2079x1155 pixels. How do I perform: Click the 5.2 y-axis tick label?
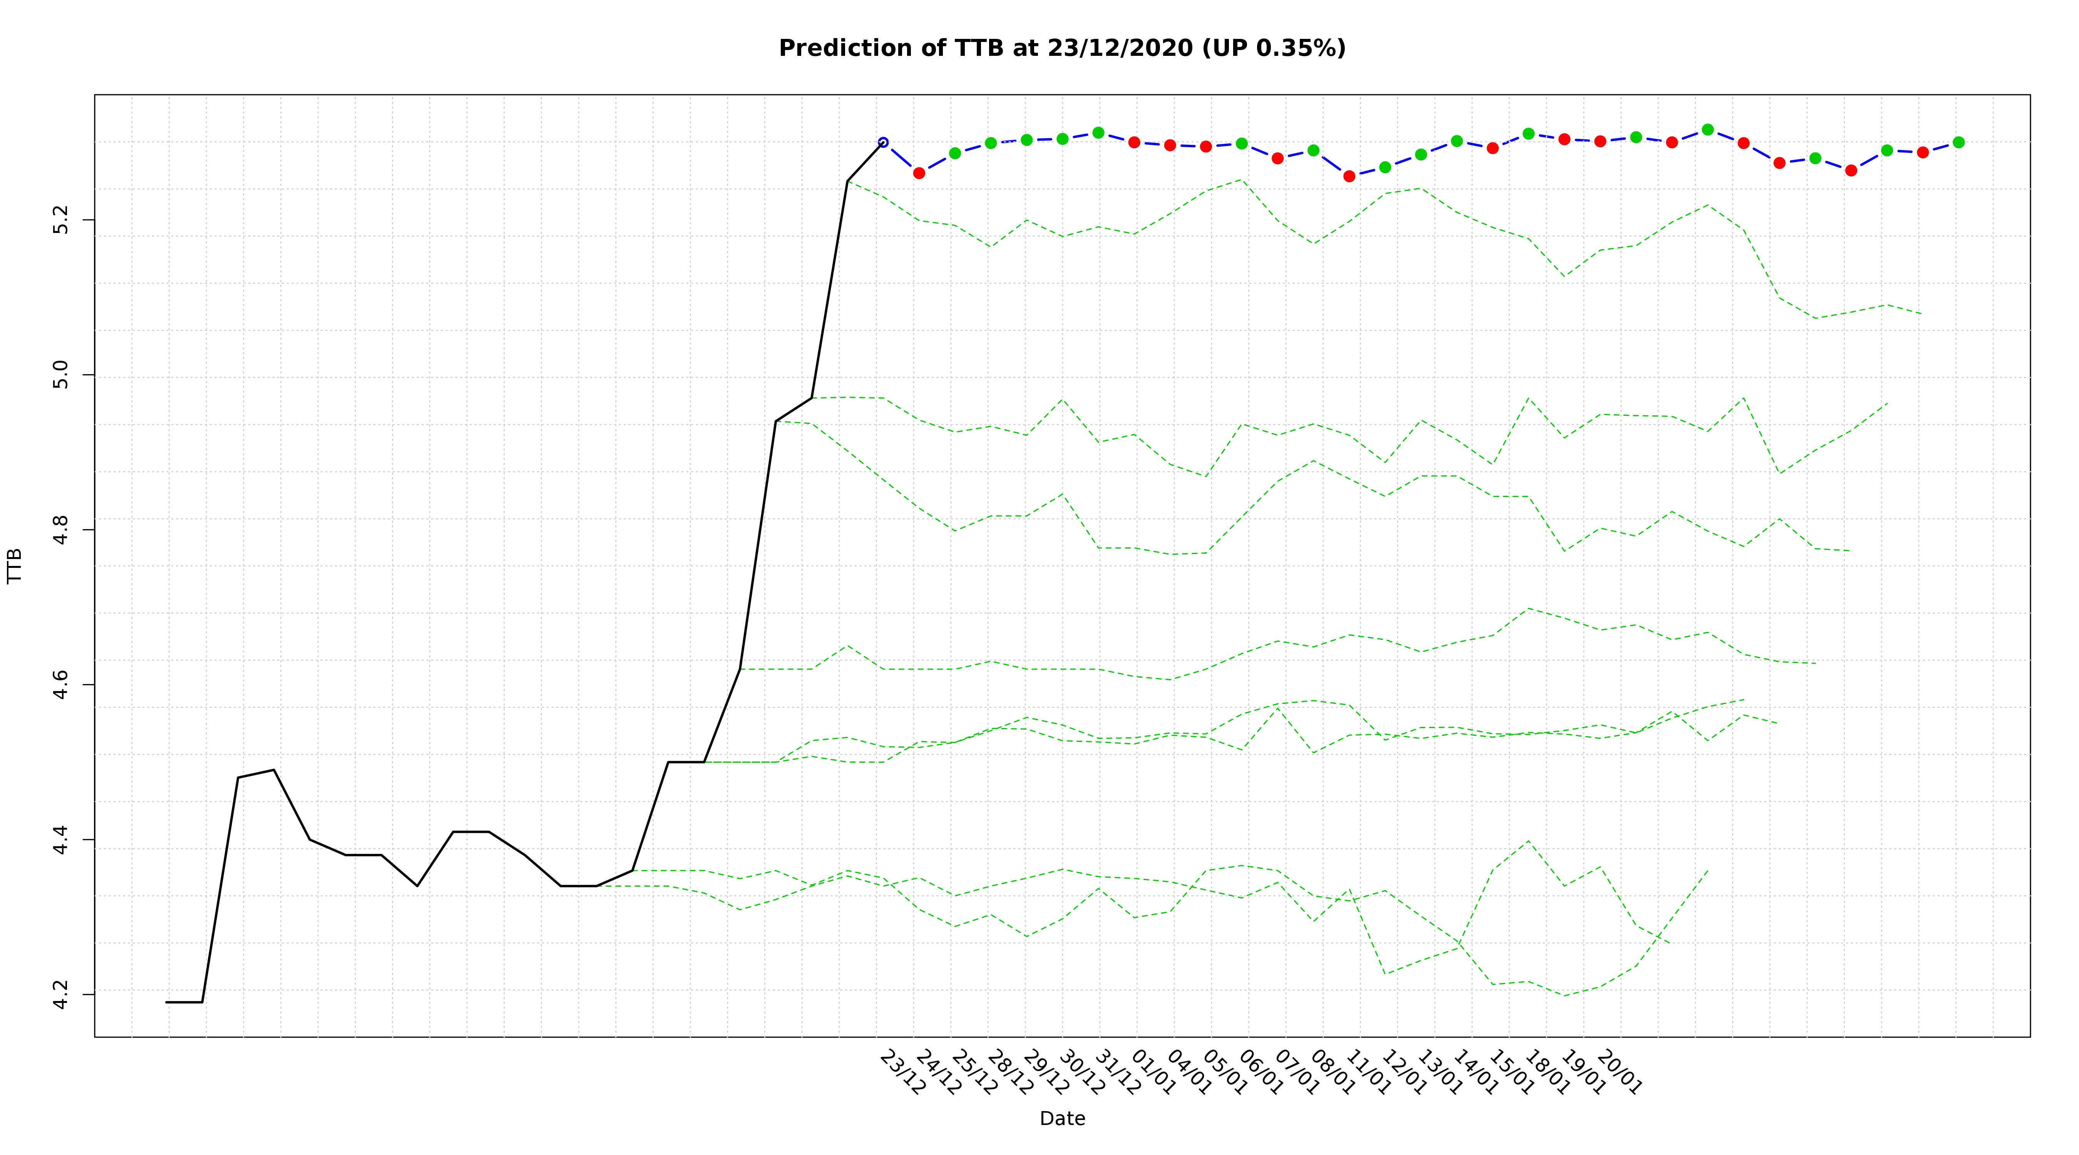(x=61, y=219)
